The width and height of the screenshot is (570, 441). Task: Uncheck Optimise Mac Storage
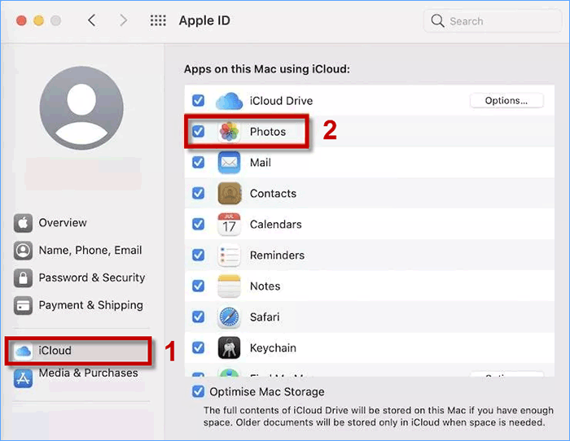[x=198, y=391]
